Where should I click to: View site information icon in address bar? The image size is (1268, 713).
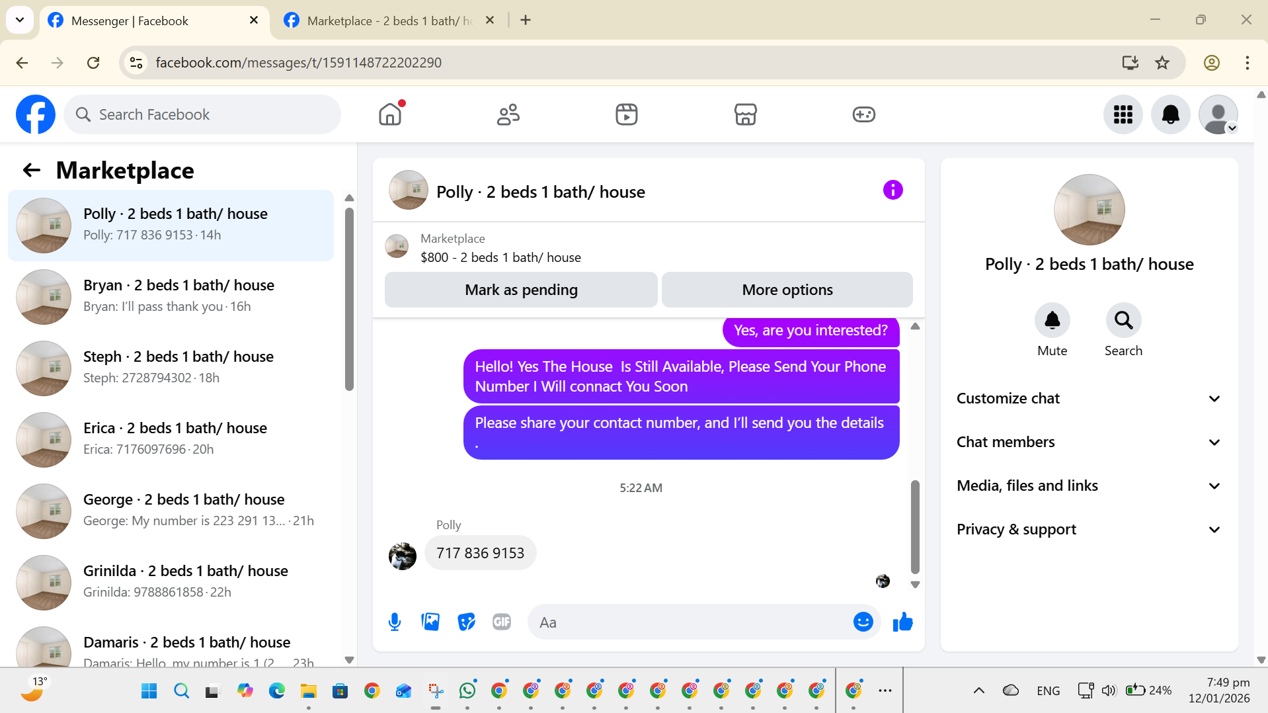tap(136, 63)
